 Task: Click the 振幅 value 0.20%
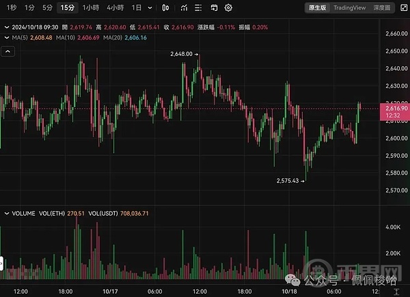coord(260,27)
